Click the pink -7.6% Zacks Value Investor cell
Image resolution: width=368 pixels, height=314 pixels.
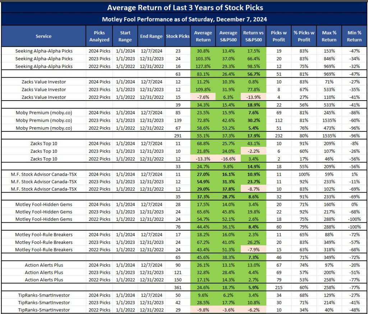[x=203, y=97]
